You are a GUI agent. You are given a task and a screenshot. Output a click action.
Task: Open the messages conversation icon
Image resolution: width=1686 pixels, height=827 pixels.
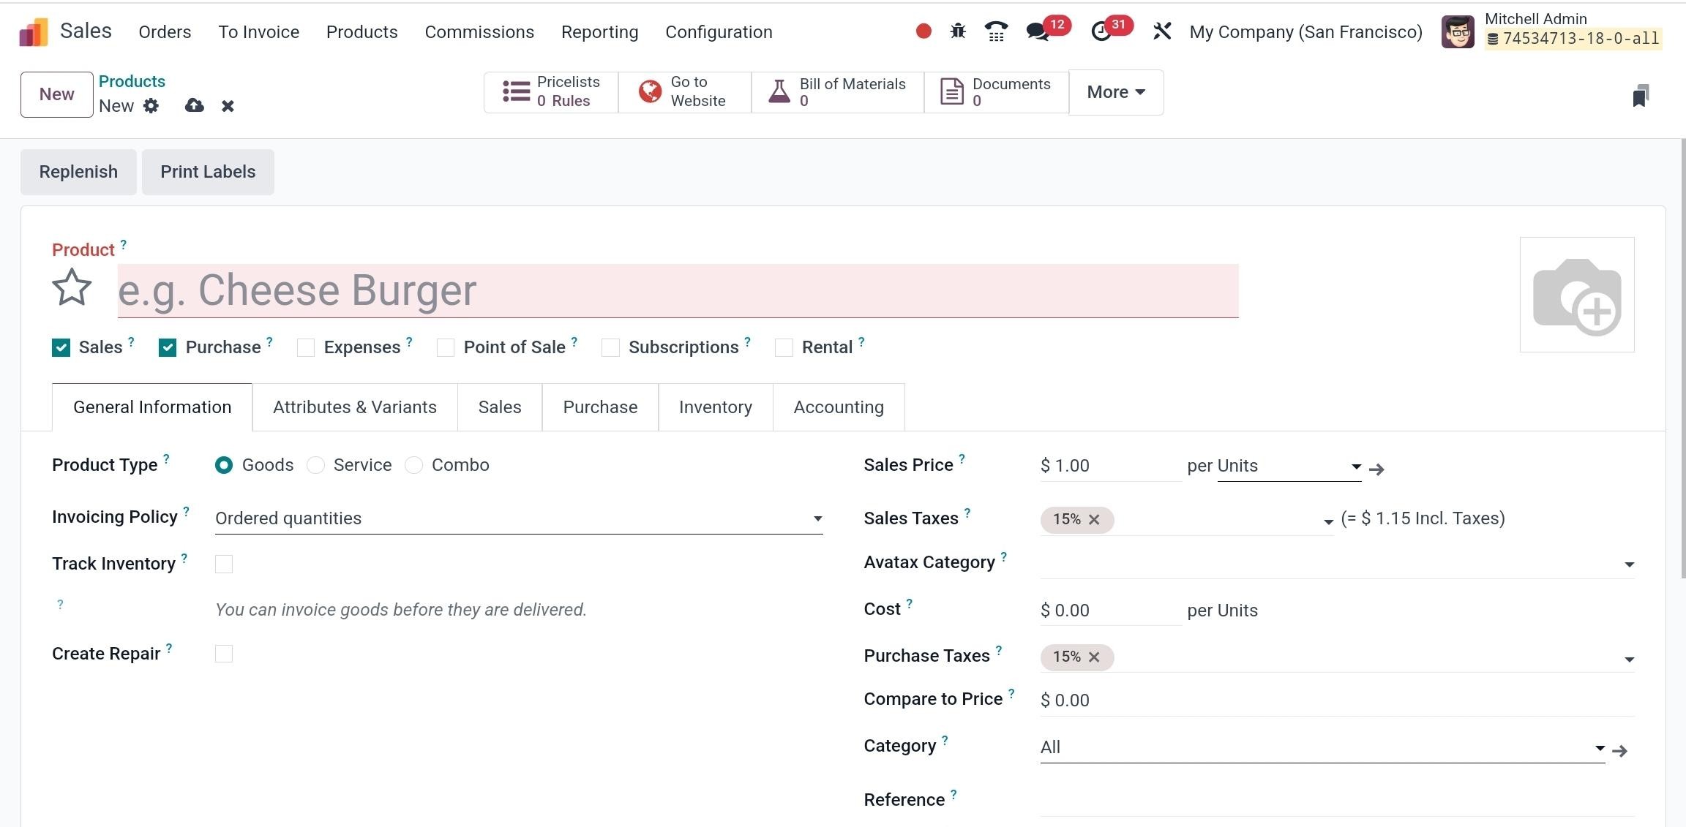1036,31
